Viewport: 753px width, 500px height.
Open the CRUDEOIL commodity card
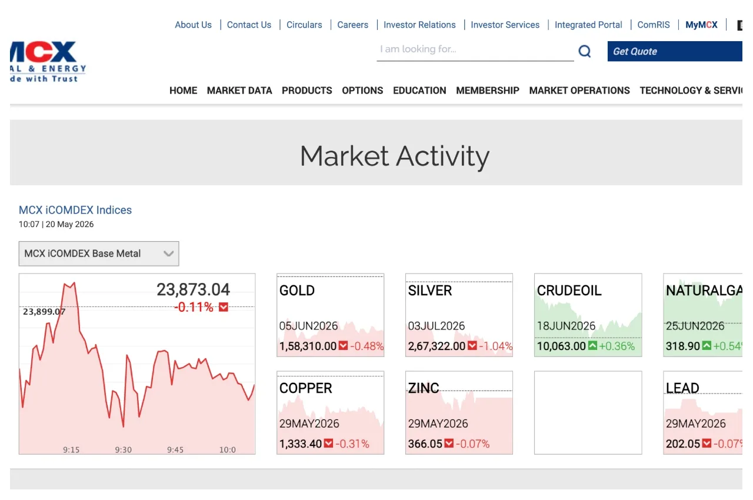[x=588, y=315]
